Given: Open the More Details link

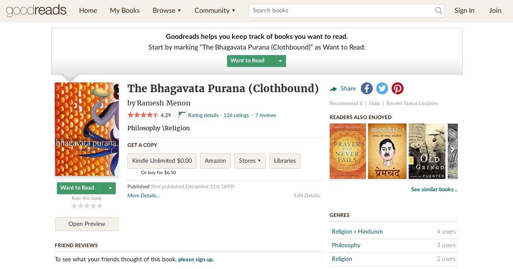Looking at the screenshot, I should 144,196.
